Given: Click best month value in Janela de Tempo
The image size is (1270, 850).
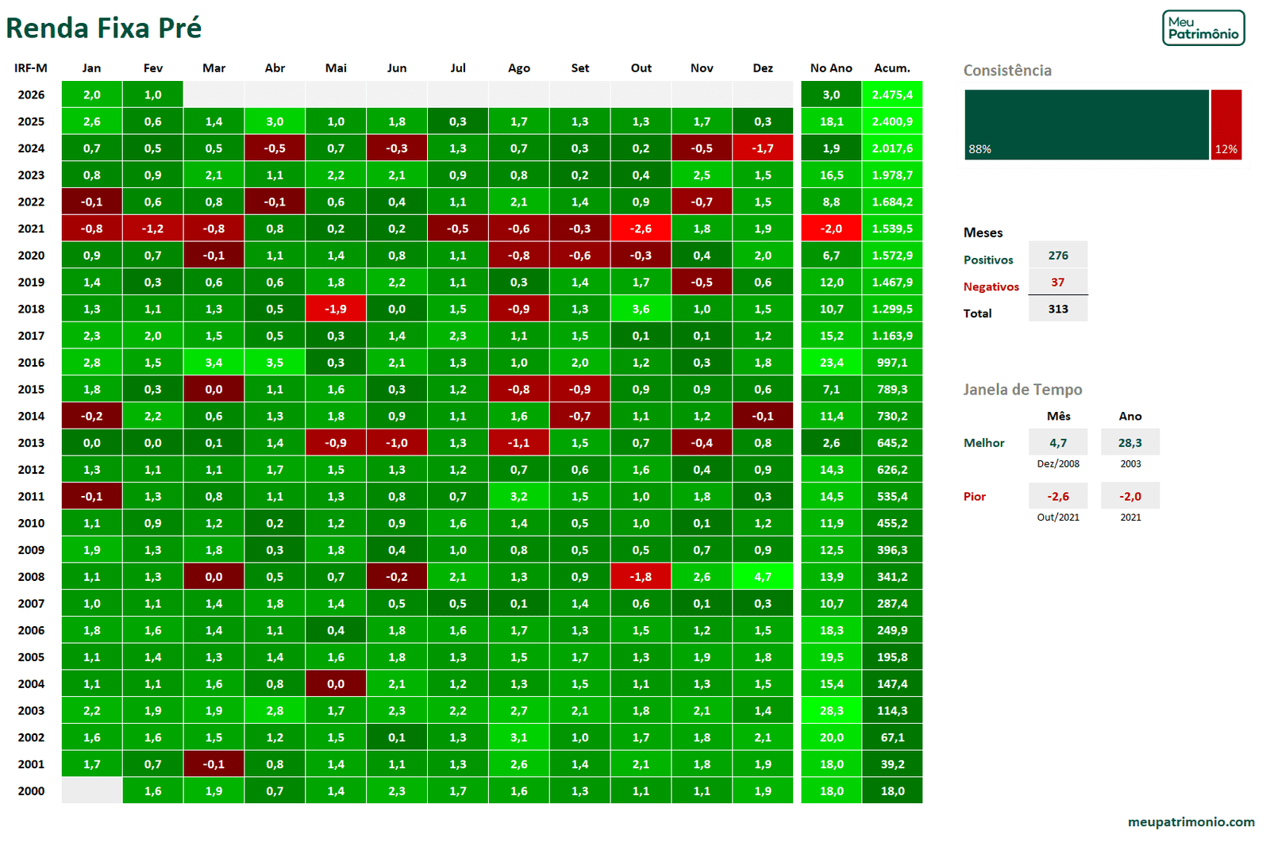Looking at the screenshot, I should [1057, 443].
